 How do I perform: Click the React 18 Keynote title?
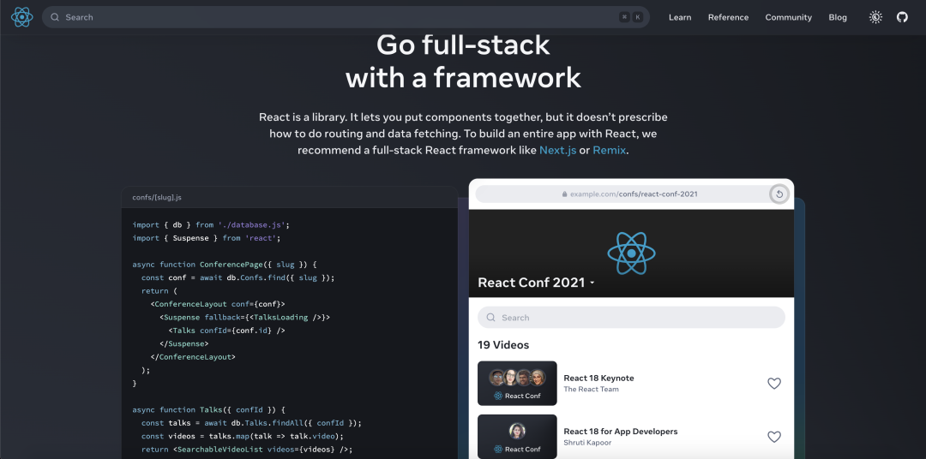tap(598, 379)
